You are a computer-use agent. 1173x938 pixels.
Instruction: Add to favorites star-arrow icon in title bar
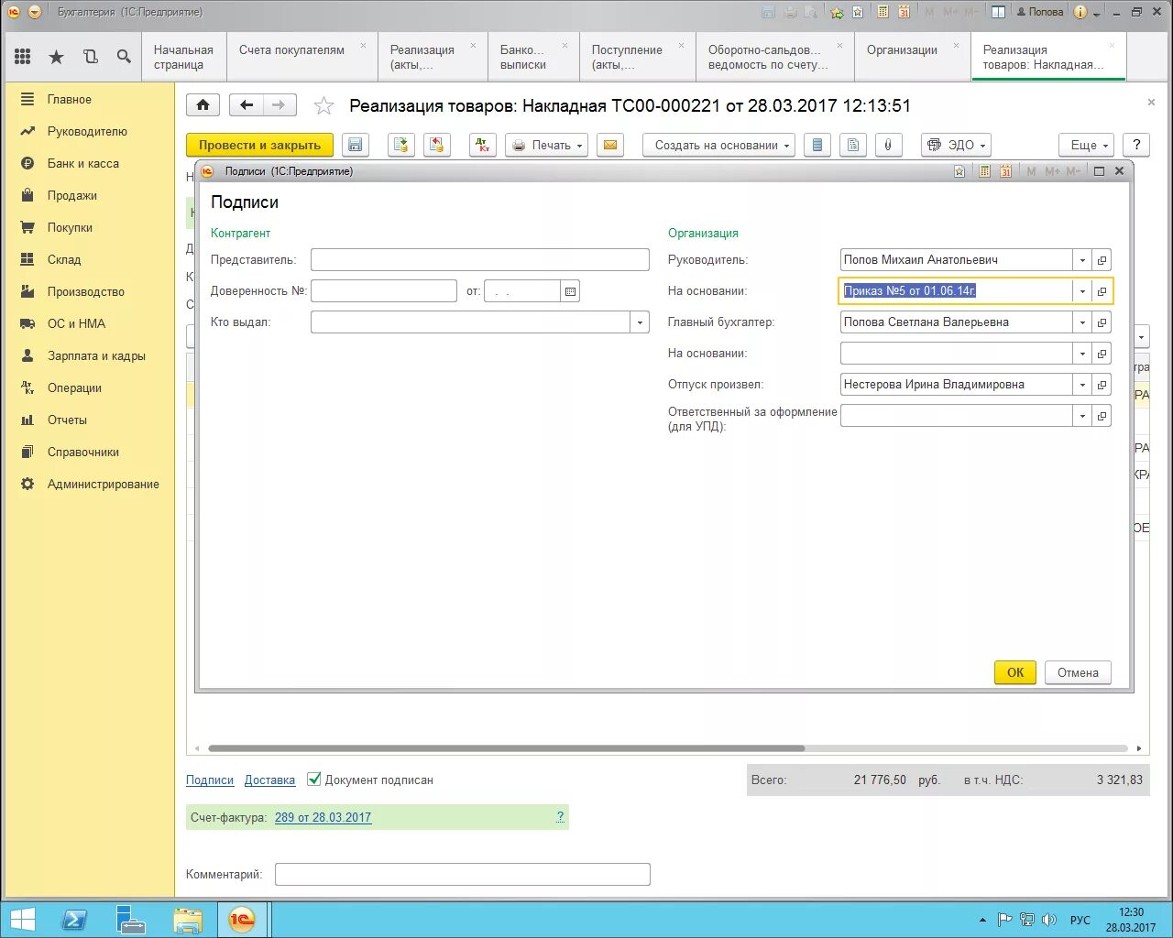[837, 12]
